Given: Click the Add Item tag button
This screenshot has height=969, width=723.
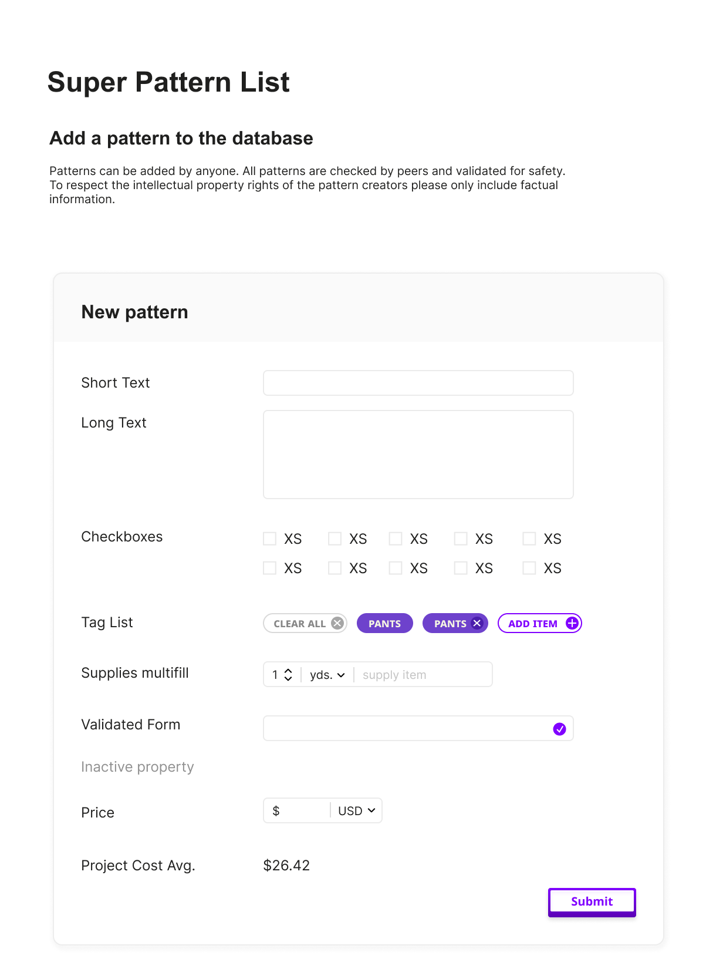Looking at the screenshot, I should tap(533, 624).
